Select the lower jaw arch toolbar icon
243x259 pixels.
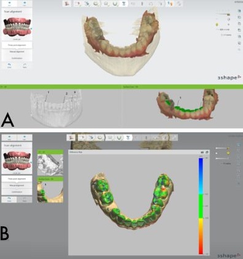click(x=115, y=4)
